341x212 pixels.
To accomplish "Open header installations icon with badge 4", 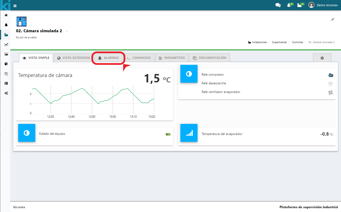I will coord(300,5).
